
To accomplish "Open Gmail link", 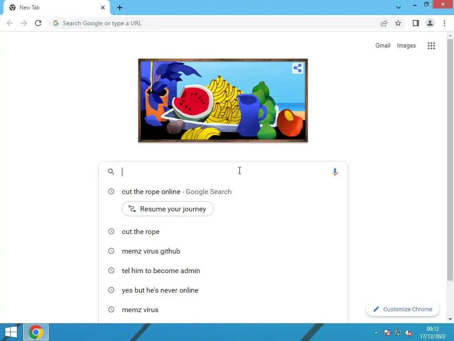I will point(383,46).
